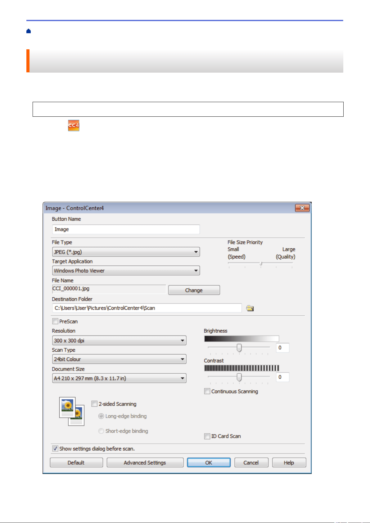Viewport: 370px width, 523px height.
Task: Click the Brightness slider handle
Action: 239,348
